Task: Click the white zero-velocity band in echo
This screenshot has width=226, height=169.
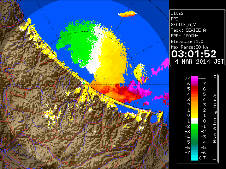Action: [x=96, y=56]
